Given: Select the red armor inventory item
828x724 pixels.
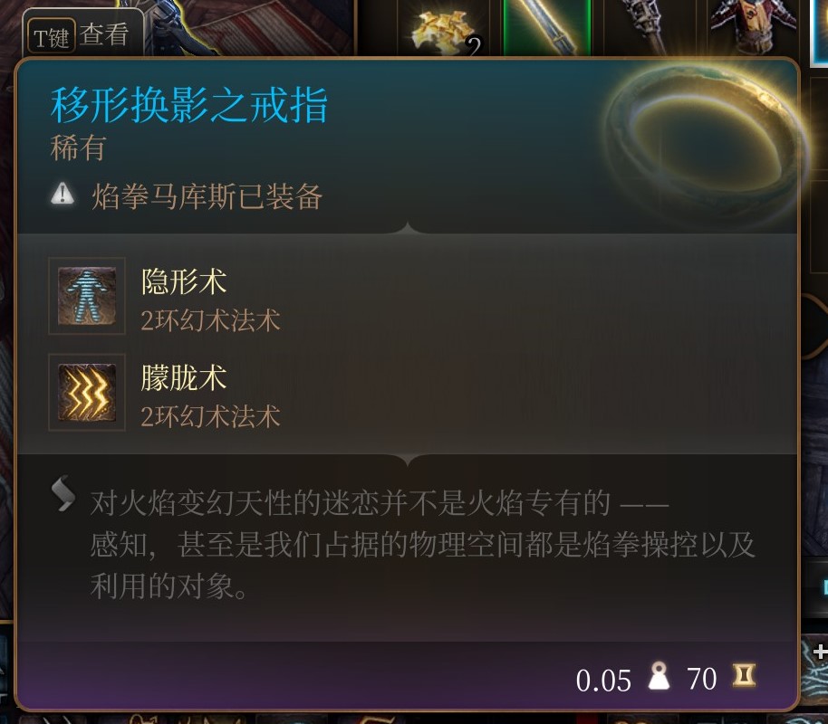Looking at the screenshot, I should [x=754, y=26].
